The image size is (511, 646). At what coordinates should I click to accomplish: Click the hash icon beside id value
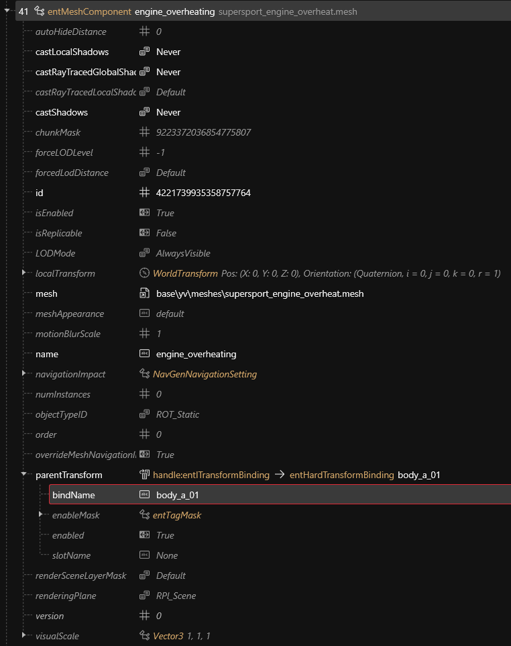coord(144,193)
